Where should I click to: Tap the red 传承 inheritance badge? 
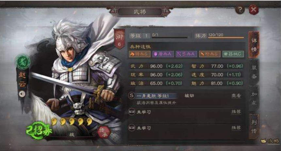104,132
